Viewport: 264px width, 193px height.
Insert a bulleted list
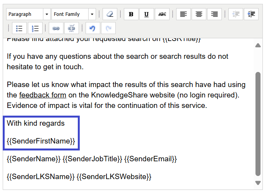[x=19, y=28]
